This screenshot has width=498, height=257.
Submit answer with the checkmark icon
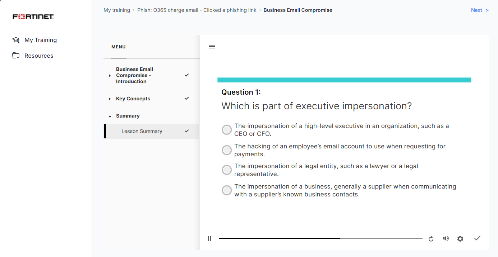[477, 238]
